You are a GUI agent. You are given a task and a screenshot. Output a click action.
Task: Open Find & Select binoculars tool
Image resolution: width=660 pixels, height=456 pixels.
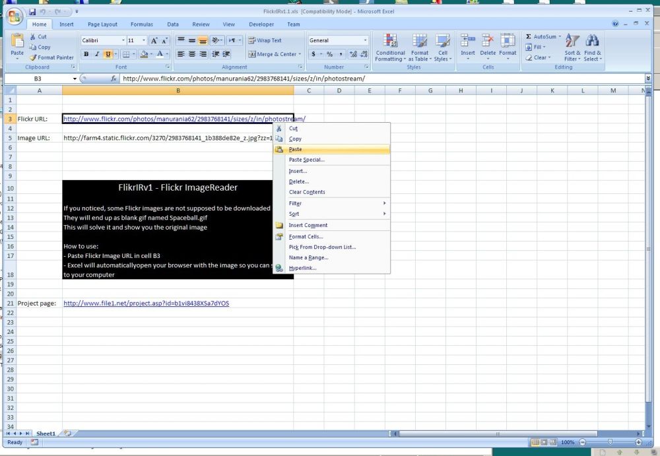(593, 48)
